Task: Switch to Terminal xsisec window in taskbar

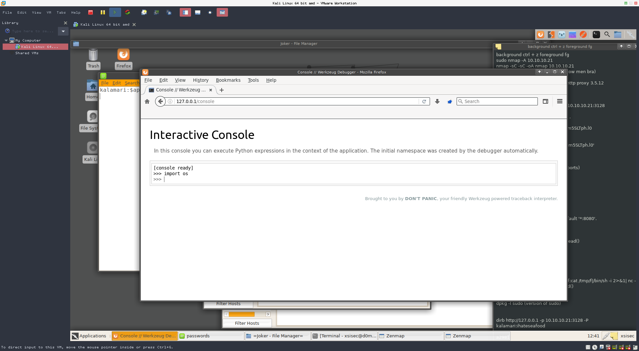Action: 344,336
